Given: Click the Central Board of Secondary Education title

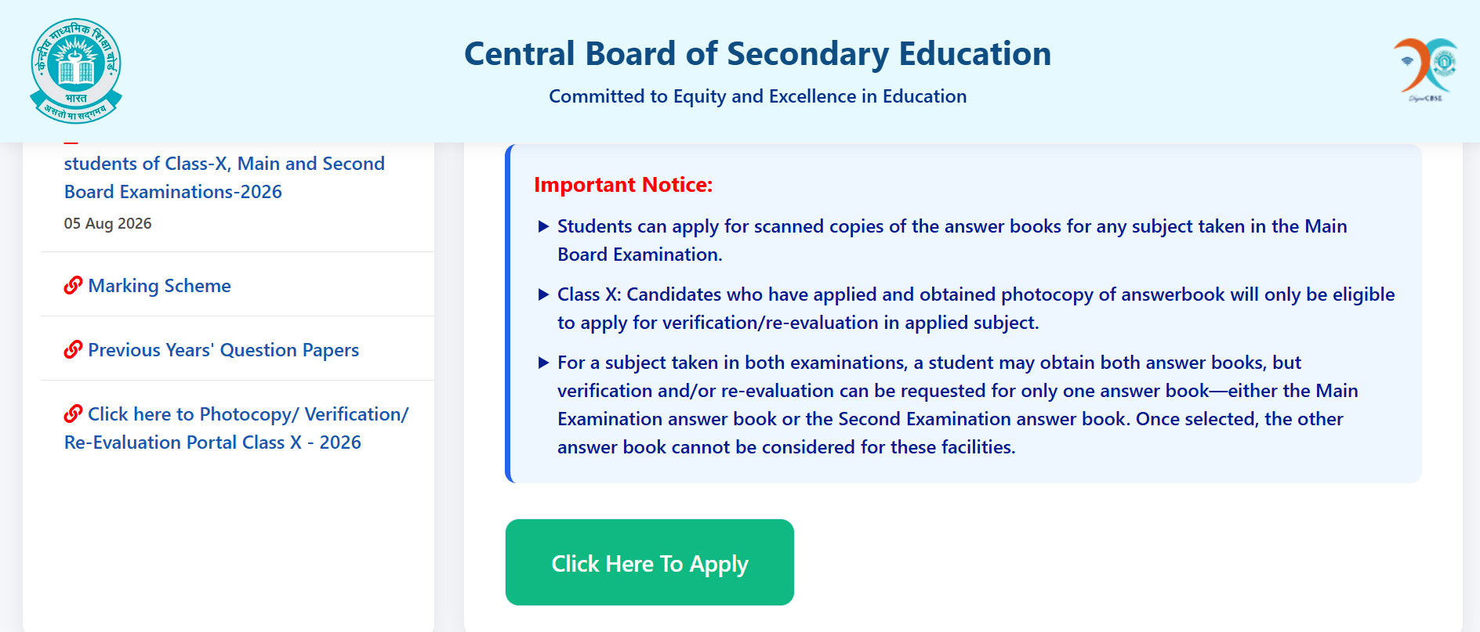Looking at the screenshot, I should click(x=757, y=54).
